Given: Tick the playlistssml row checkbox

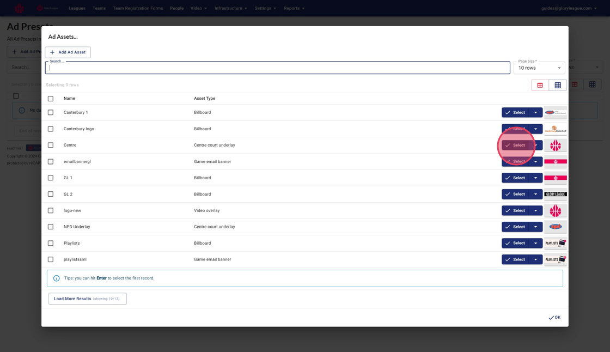Looking at the screenshot, I should (x=51, y=259).
